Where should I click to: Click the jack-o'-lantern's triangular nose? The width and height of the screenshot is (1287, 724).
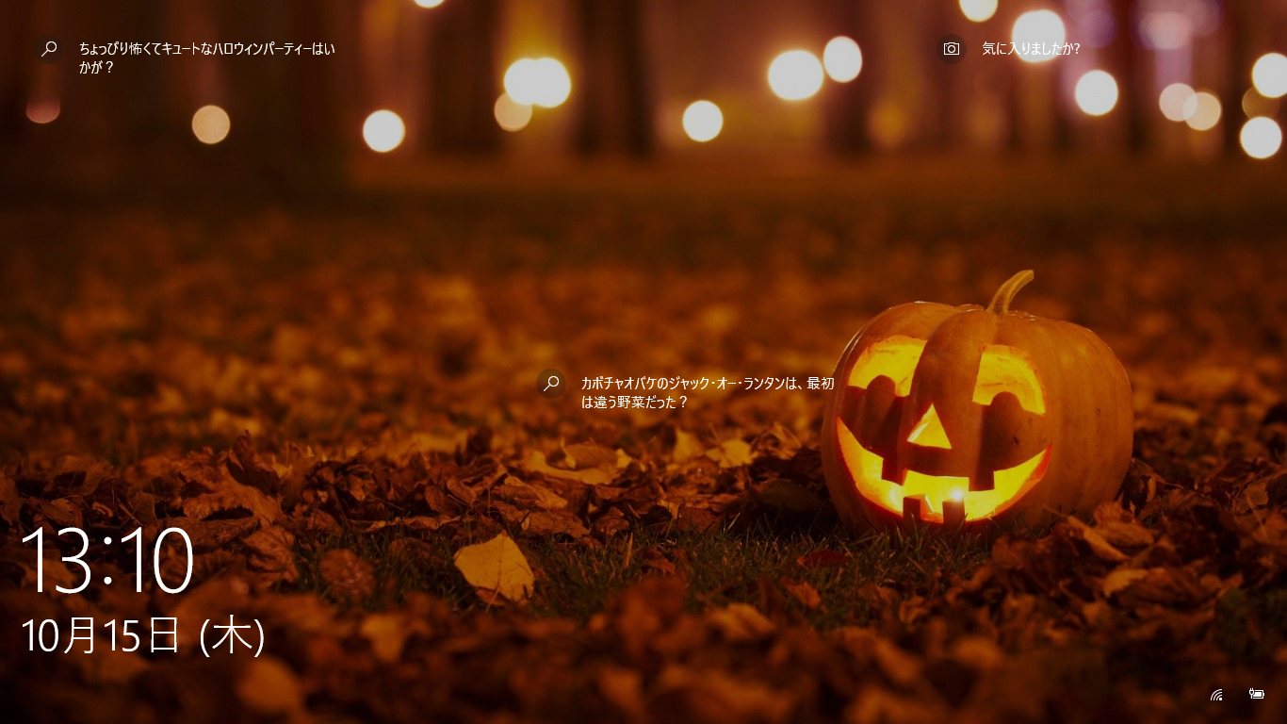click(x=930, y=429)
